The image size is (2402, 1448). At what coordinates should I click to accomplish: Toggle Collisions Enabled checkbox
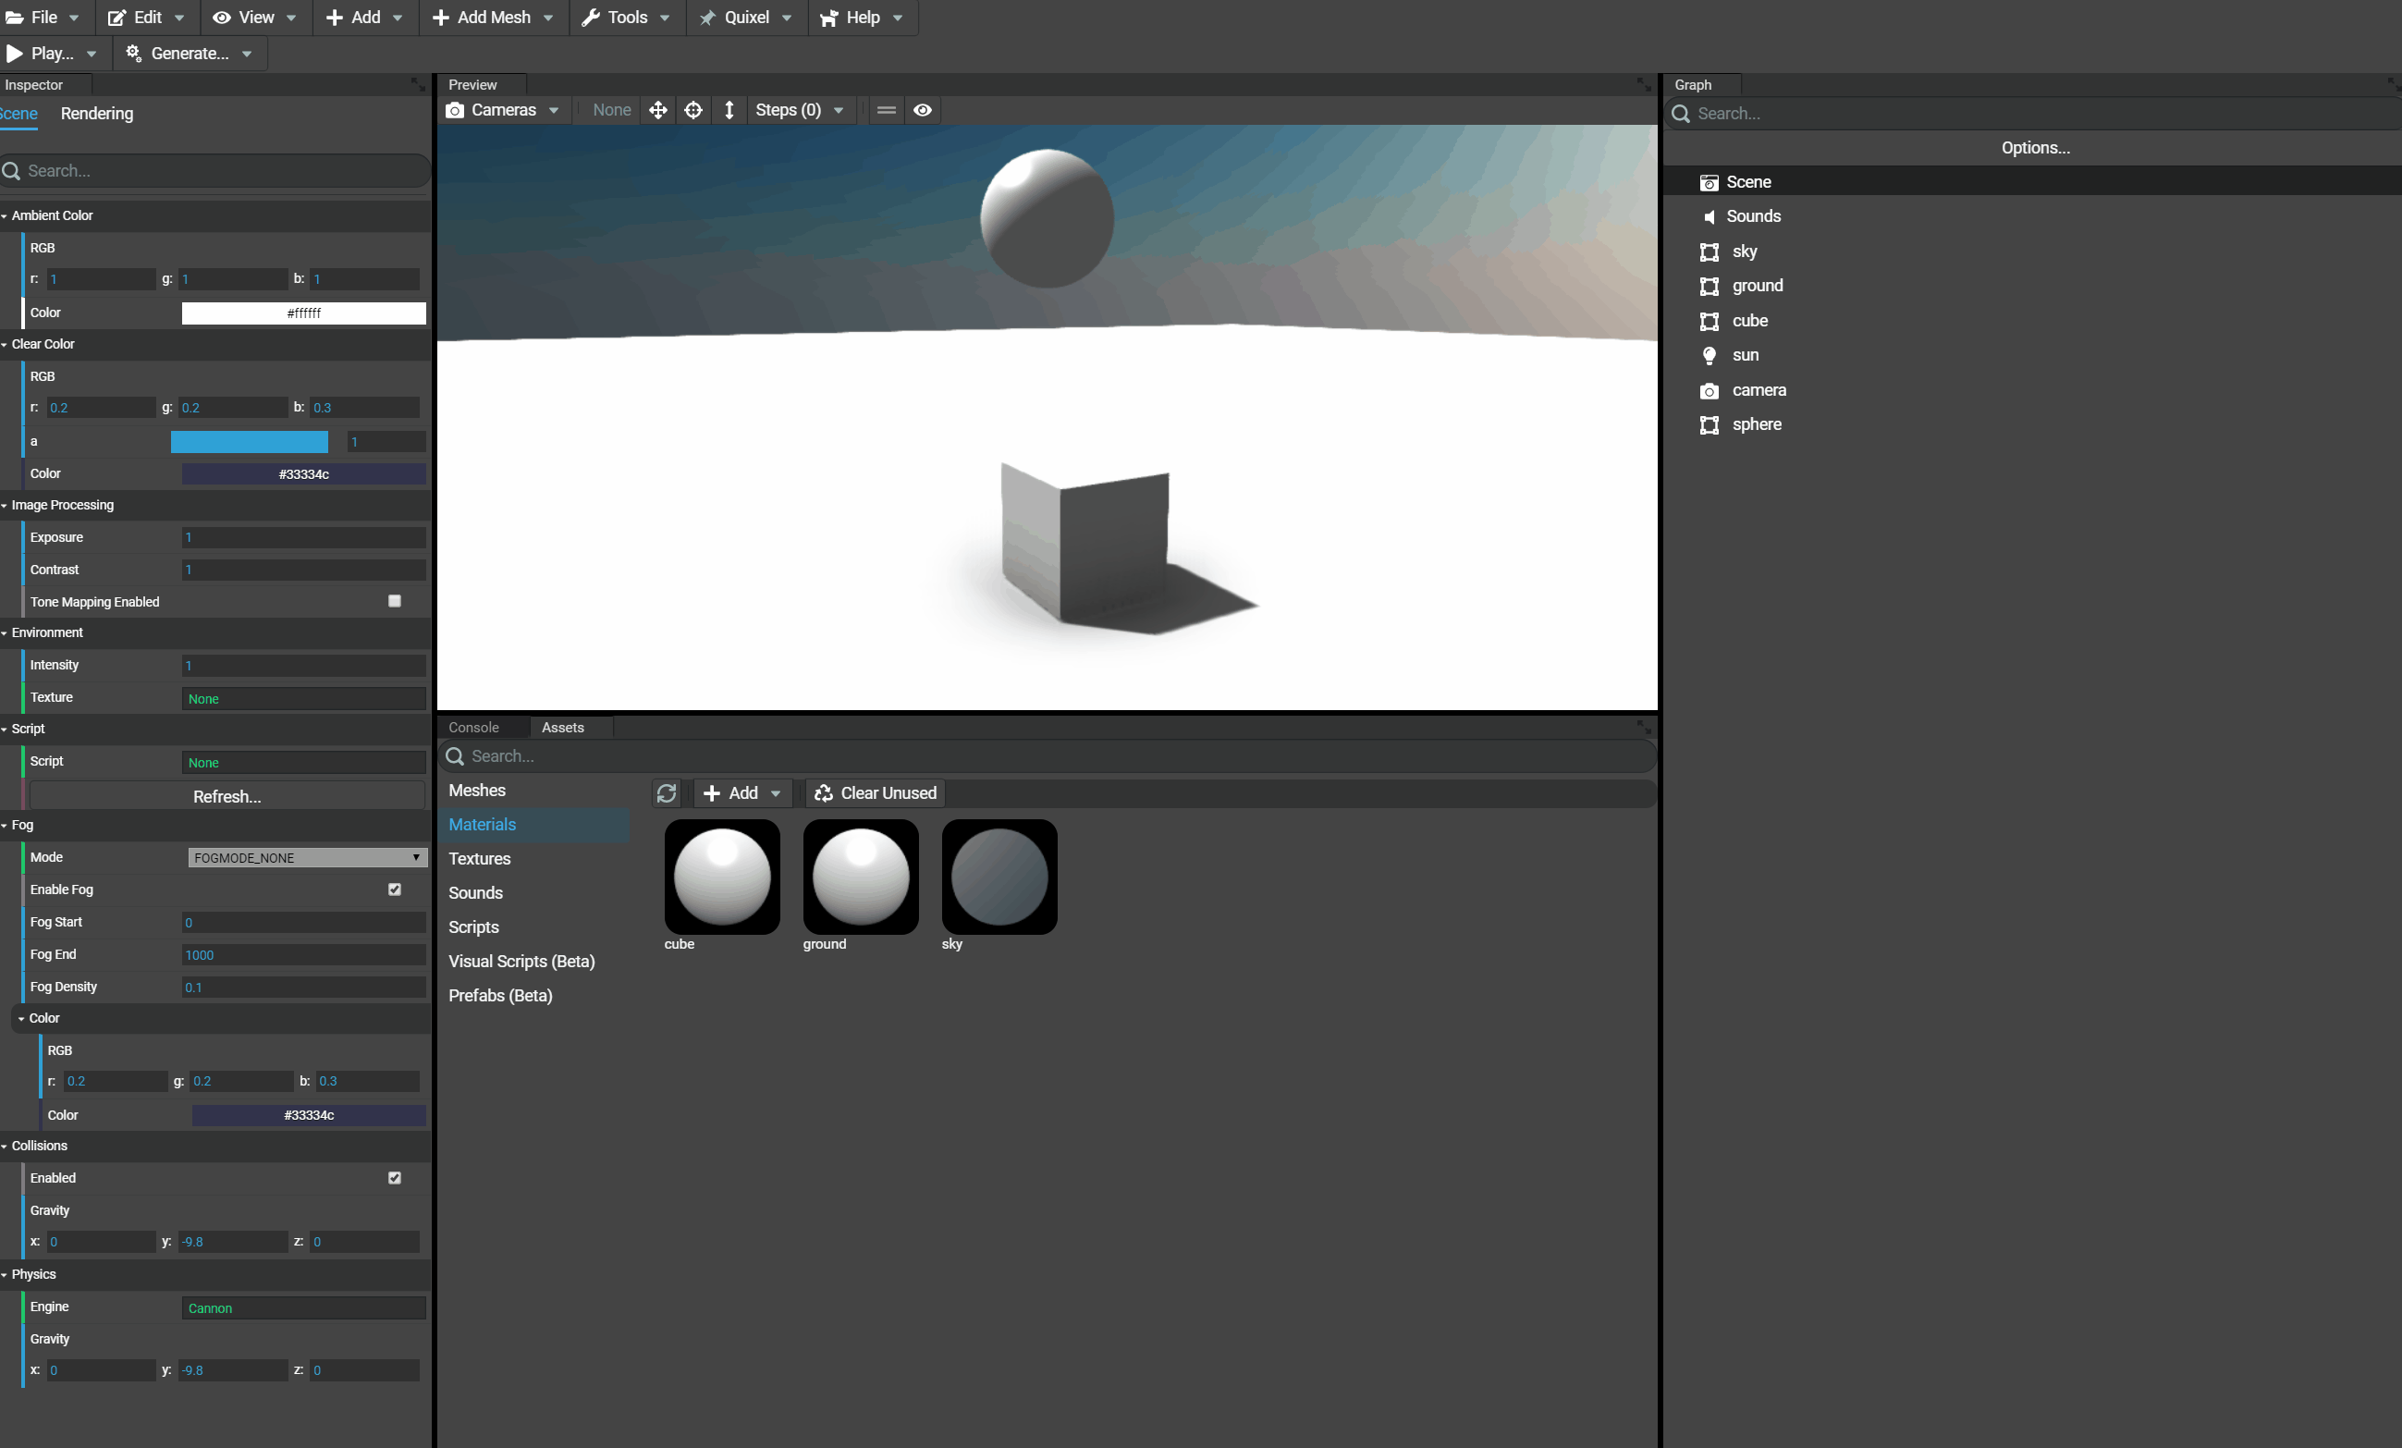pyautogui.click(x=393, y=1177)
